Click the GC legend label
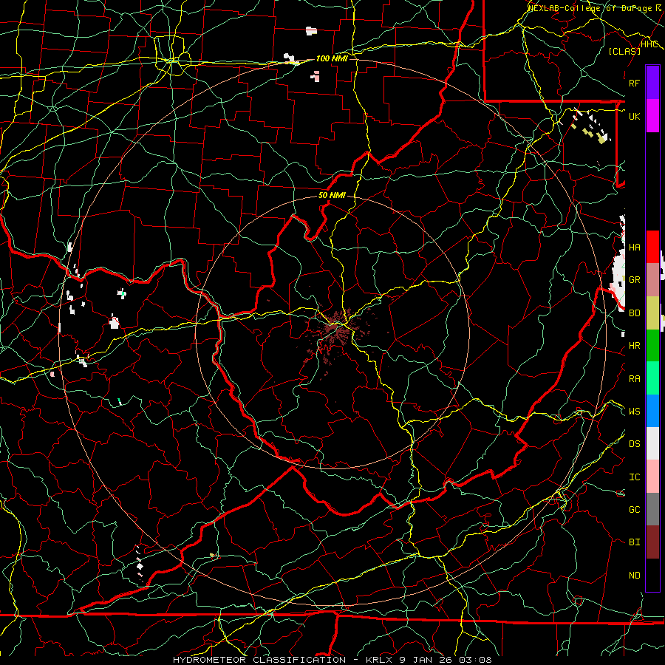665x665 pixels. click(635, 509)
